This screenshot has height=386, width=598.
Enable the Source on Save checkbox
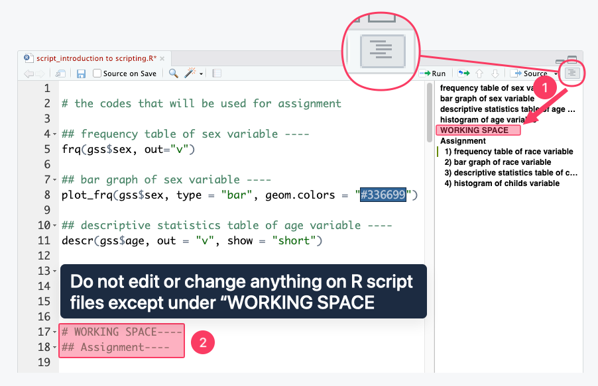tap(97, 73)
